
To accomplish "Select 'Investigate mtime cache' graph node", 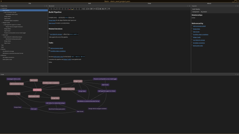I will coord(13,79).
